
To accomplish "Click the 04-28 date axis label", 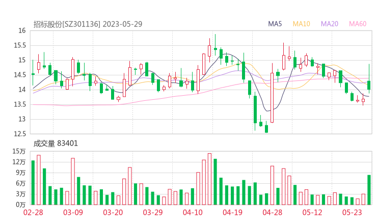I will [273, 212].
